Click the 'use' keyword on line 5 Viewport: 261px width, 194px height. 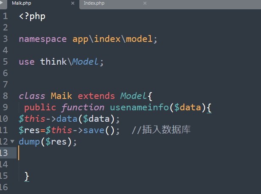(x=27, y=62)
